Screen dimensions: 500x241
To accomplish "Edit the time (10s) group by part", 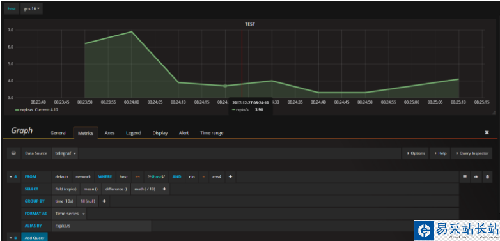I will (x=64, y=201).
